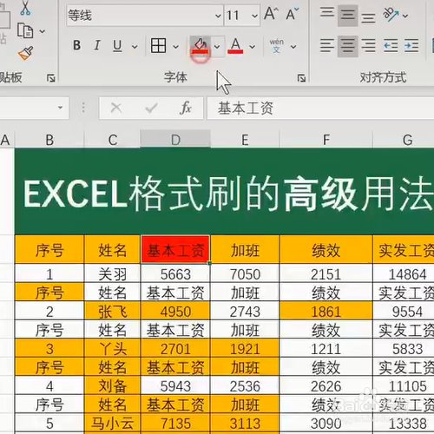Click the insert function fx icon
434x434 pixels.
point(185,108)
